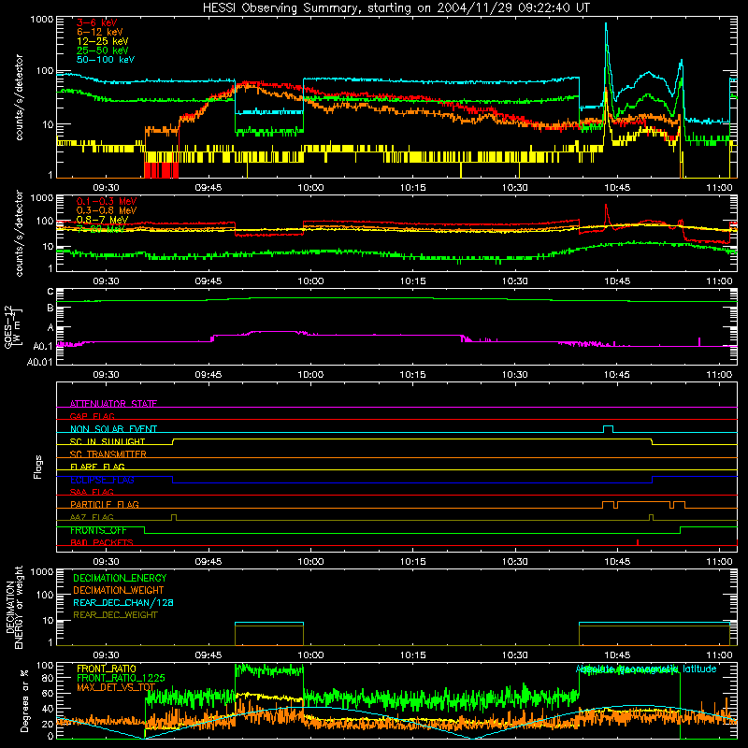This screenshot has width=748, height=748.
Task: Select the green FRONTS_OFF label
Action: pos(98,530)
